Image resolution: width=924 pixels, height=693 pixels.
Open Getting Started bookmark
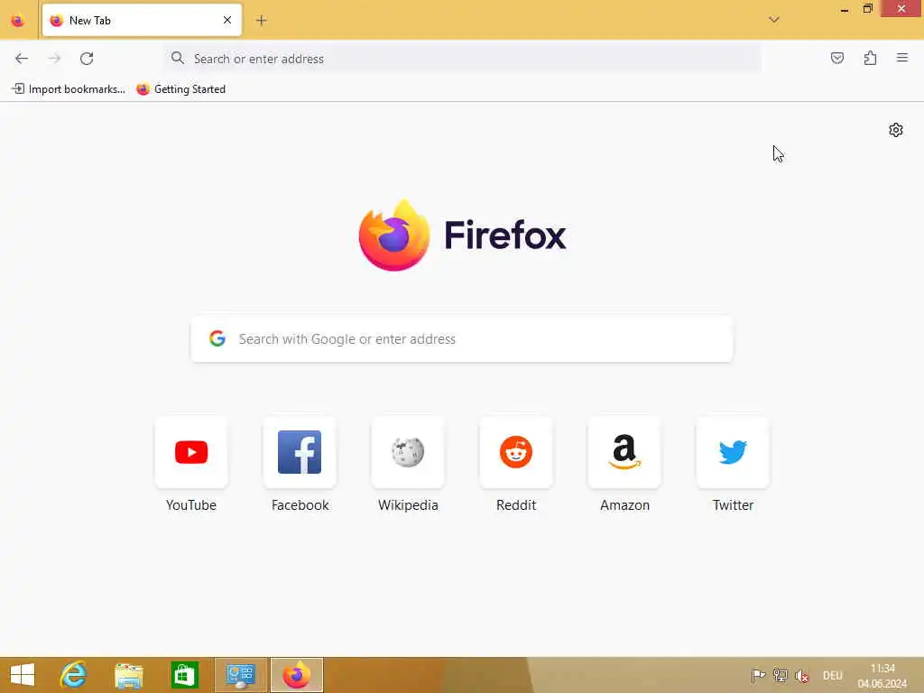(x=180, y=89)
